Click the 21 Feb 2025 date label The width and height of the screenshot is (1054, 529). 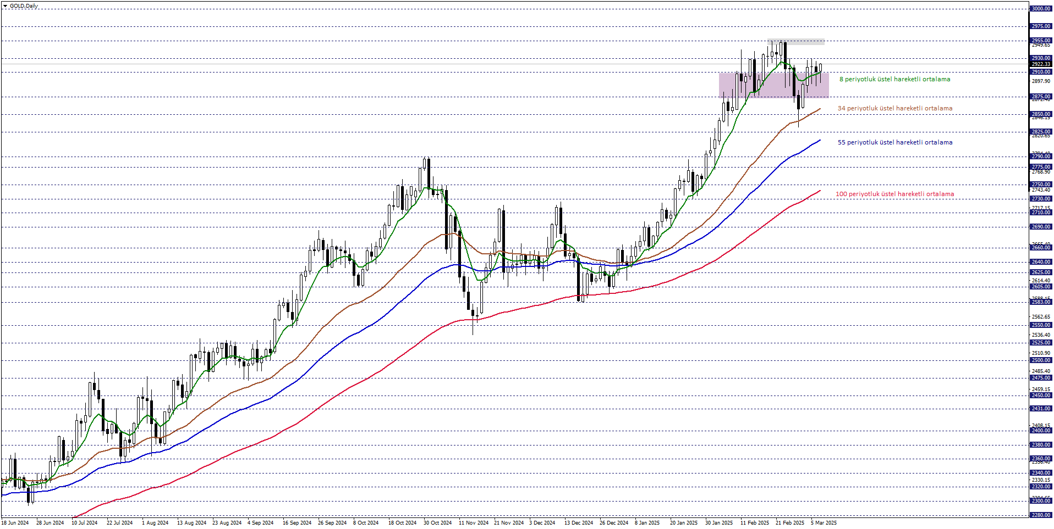tap(790, 523)
